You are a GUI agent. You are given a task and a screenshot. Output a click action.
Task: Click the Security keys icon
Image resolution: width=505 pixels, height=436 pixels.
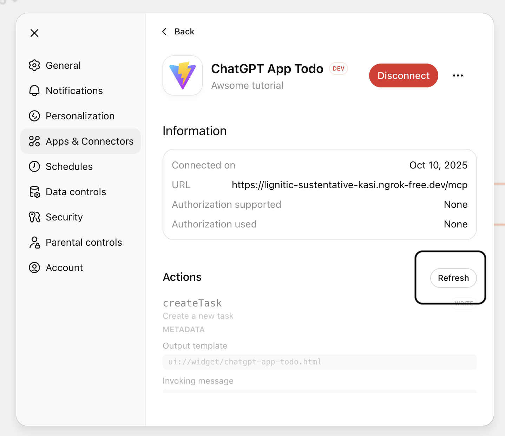tap(34, 217)
